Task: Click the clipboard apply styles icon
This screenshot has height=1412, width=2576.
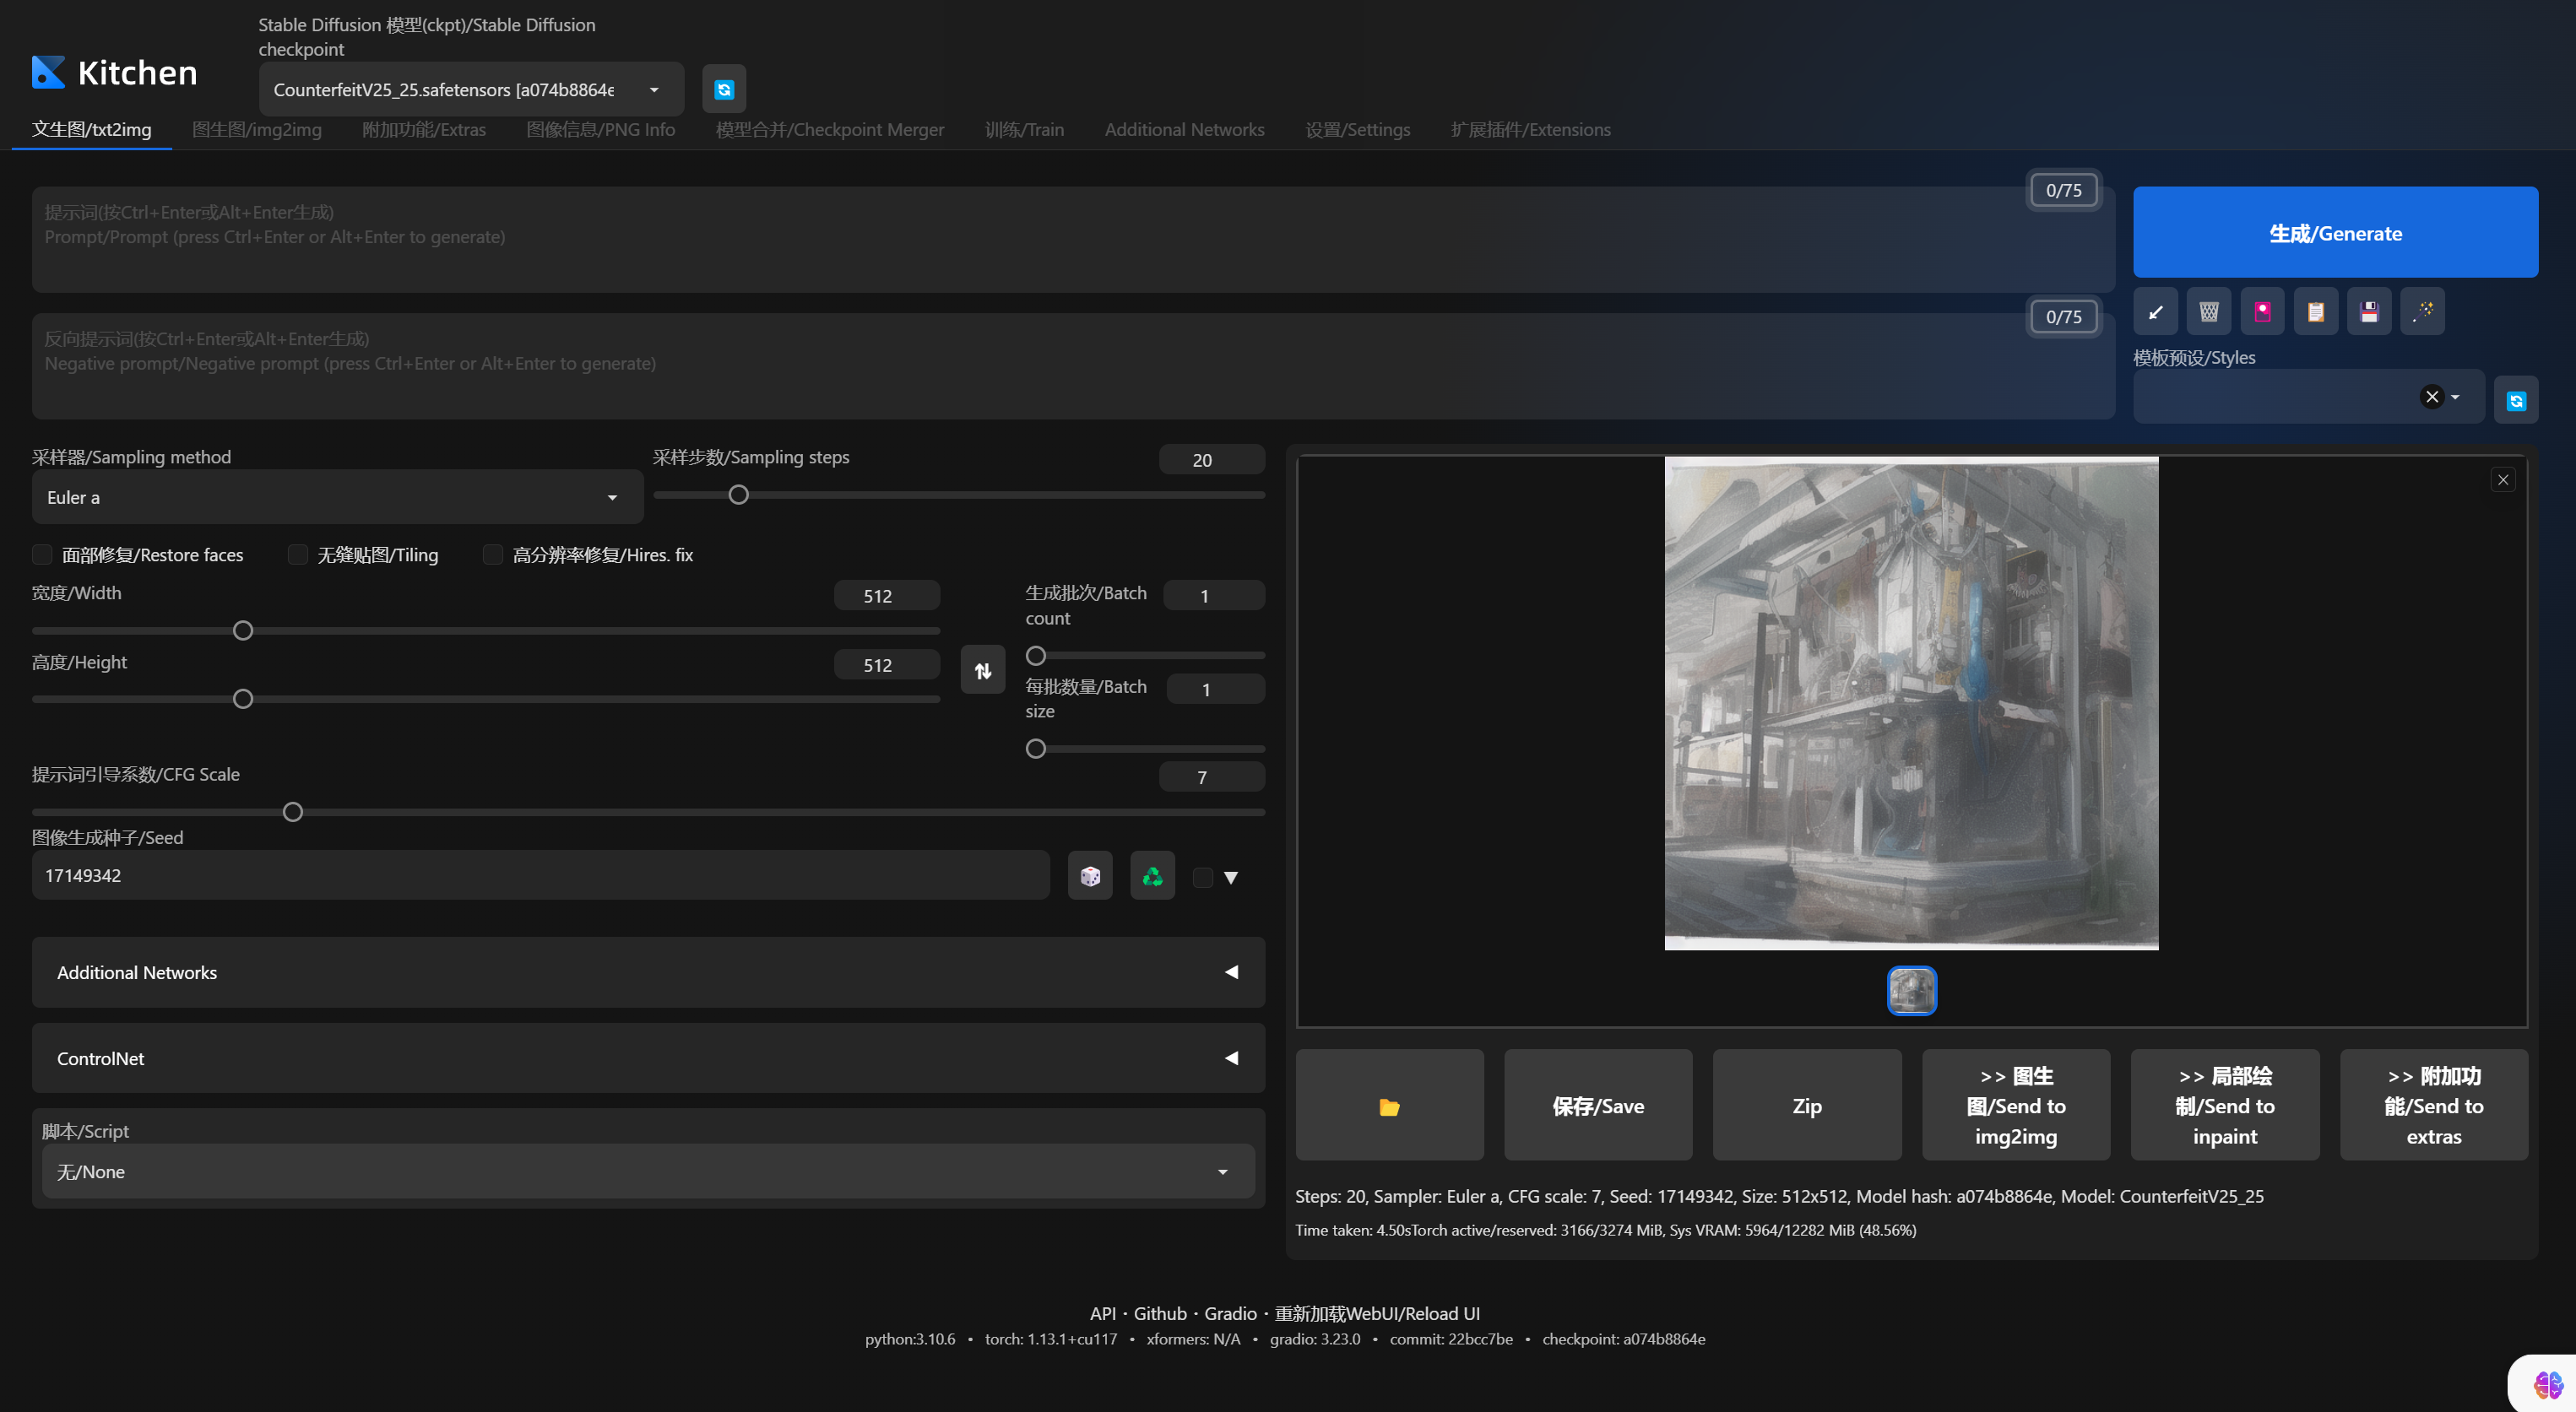Action: tap(2315, 311)
